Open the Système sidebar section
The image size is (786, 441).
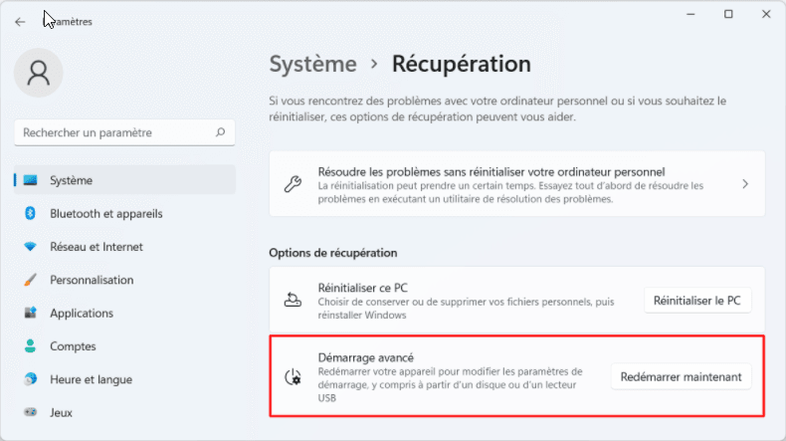(x=71, y=180)
